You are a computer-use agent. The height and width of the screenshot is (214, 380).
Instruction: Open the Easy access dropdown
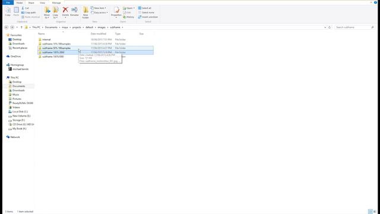click(99, 12)
